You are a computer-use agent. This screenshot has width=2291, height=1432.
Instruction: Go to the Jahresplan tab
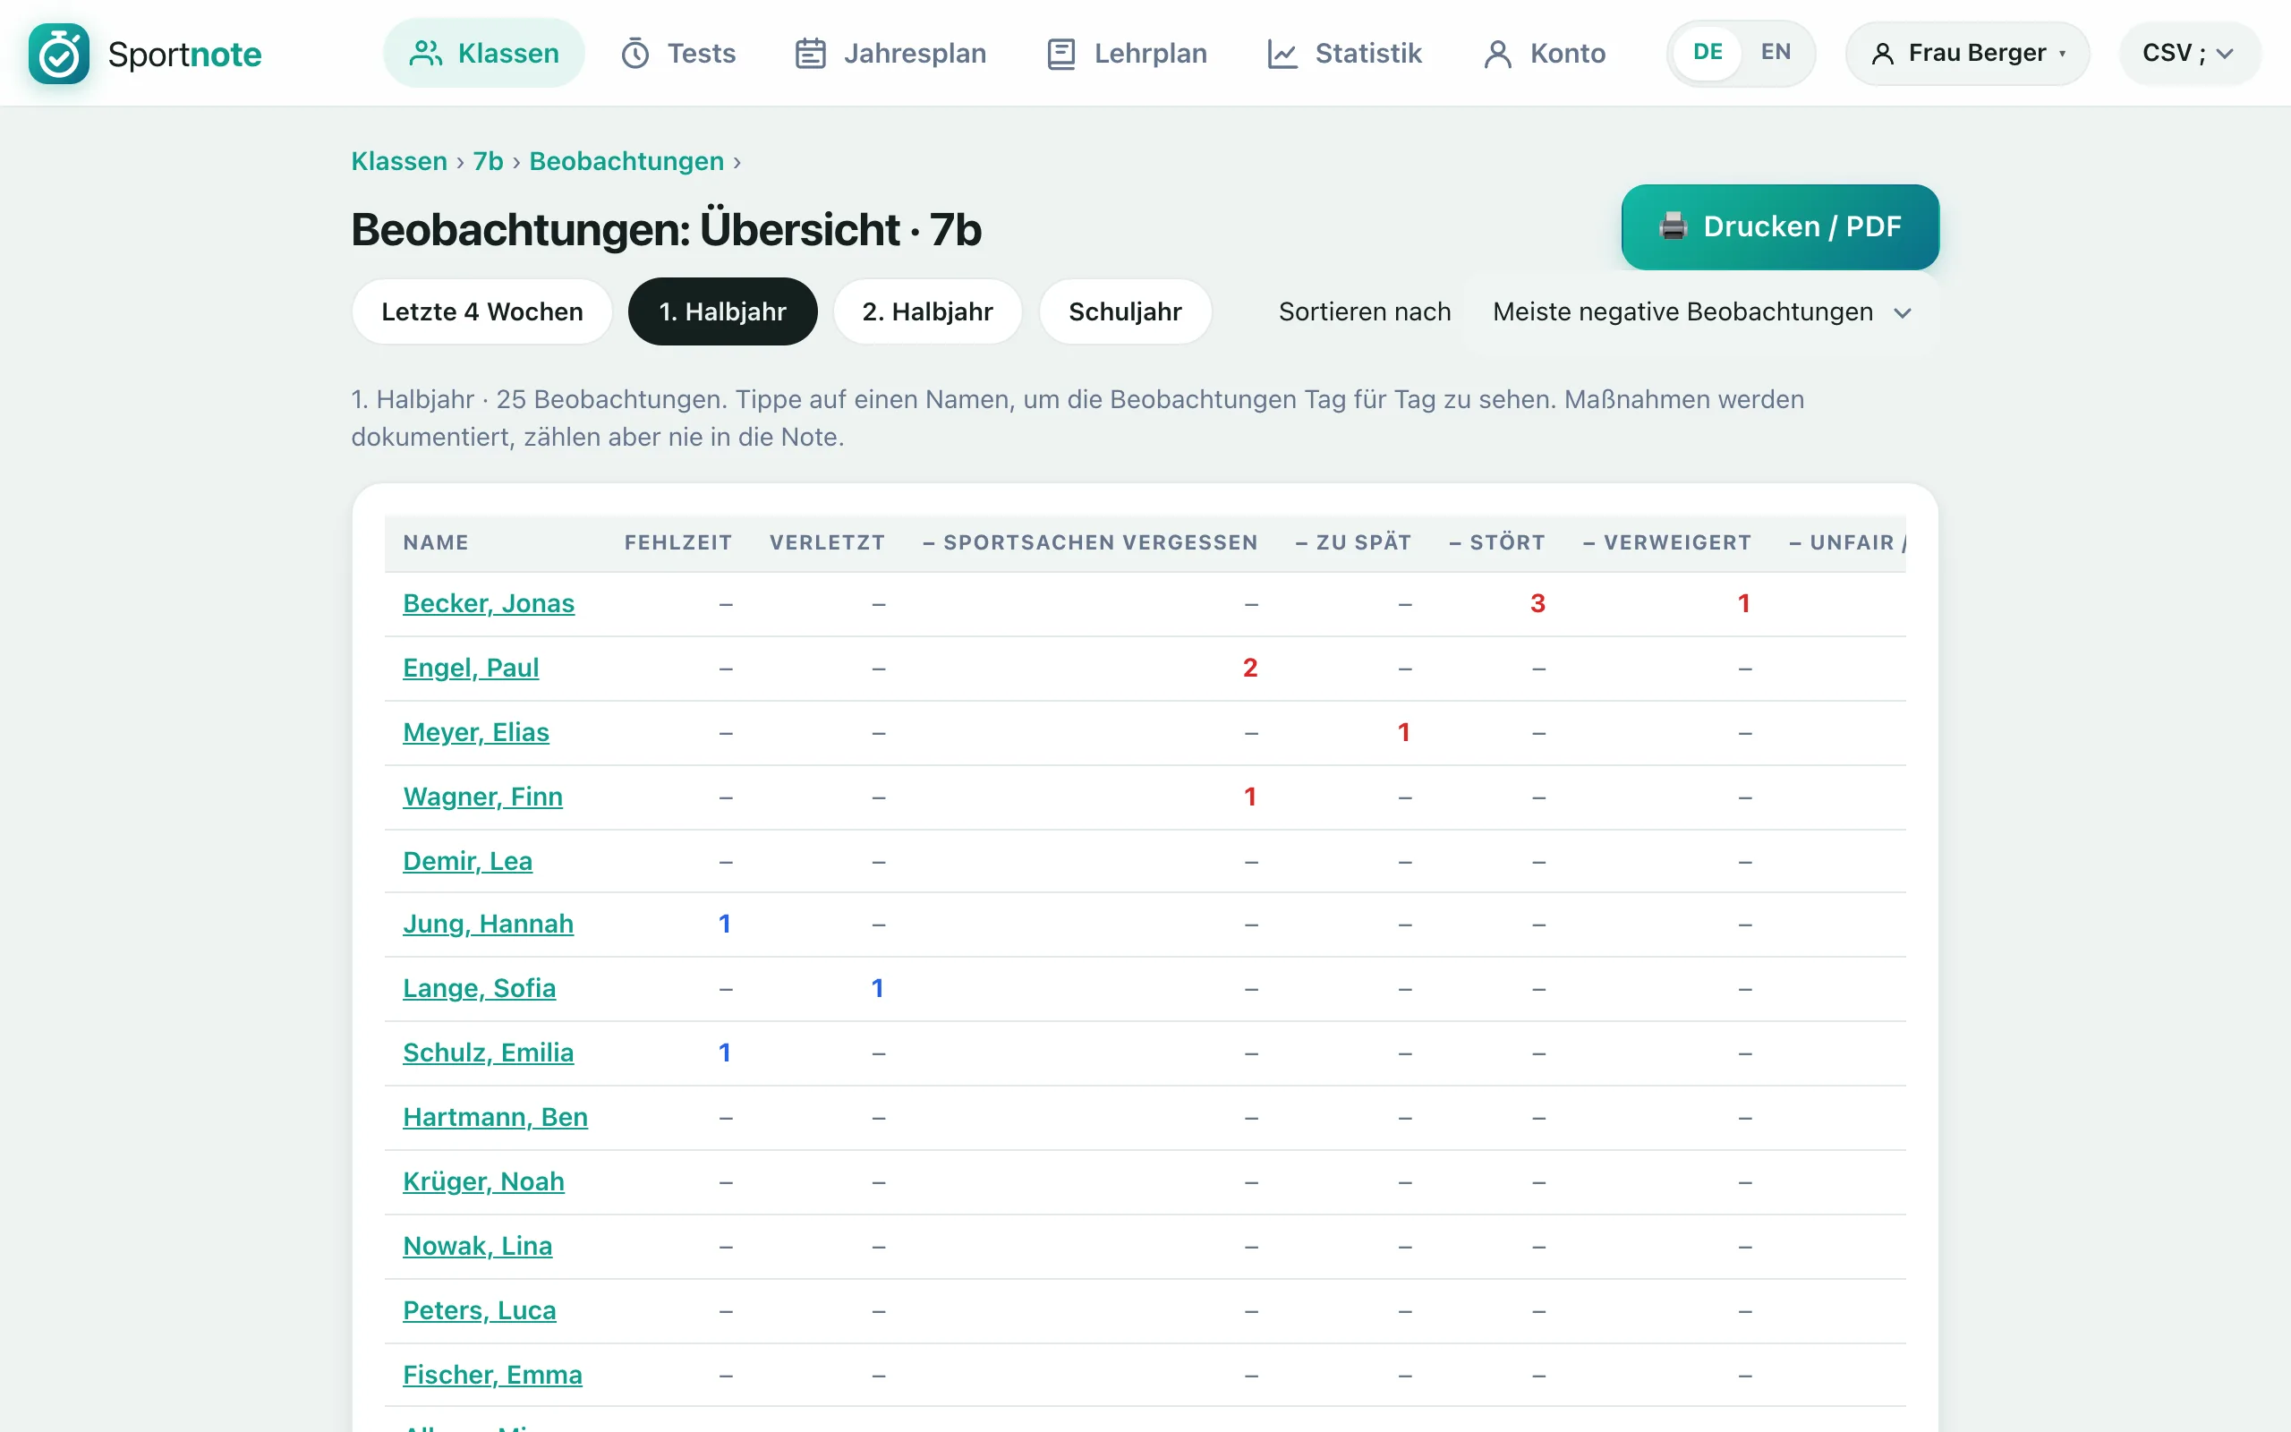point(890,53)
